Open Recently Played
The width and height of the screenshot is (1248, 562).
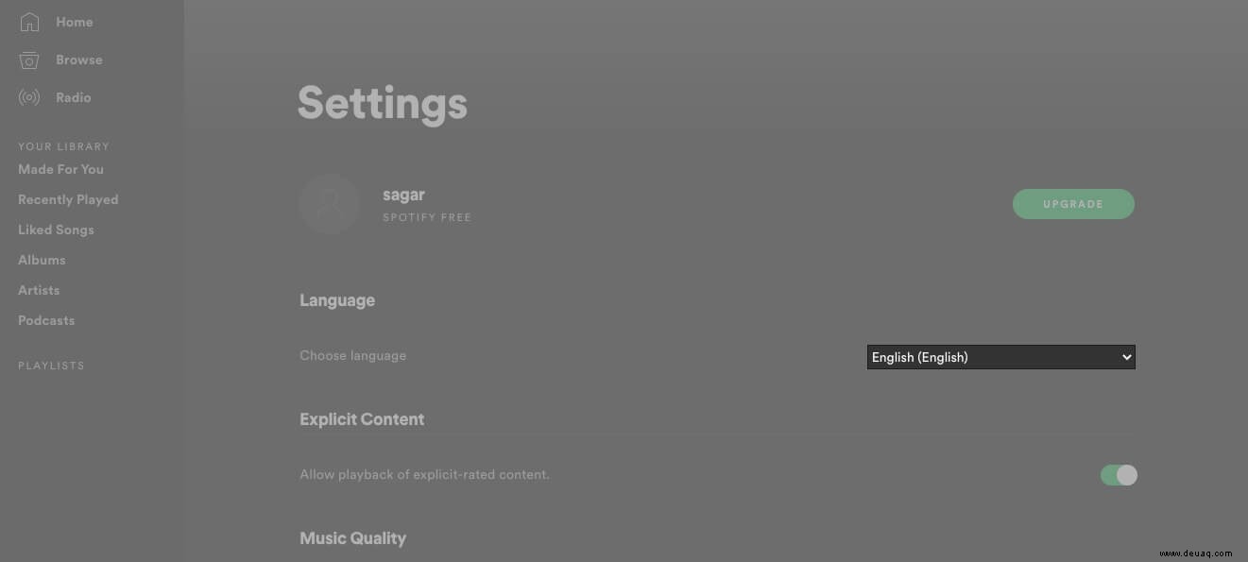point(68,199)
